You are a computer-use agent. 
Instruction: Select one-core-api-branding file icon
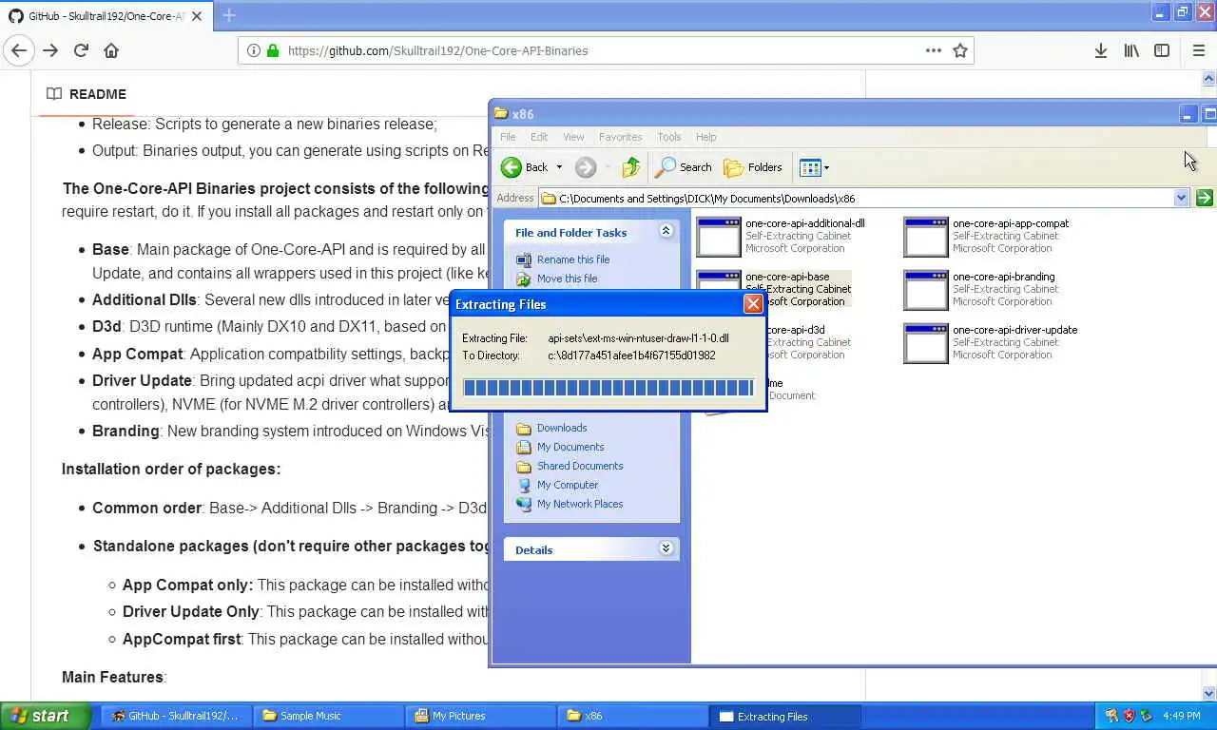[x=926, y=290]
